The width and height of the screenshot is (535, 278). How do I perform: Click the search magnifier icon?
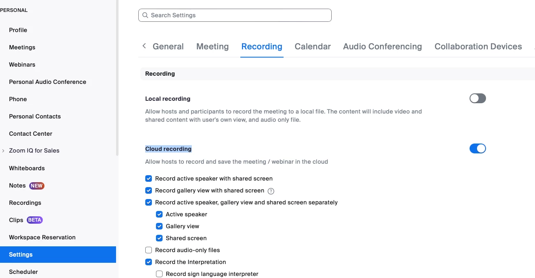pos(145,15)
